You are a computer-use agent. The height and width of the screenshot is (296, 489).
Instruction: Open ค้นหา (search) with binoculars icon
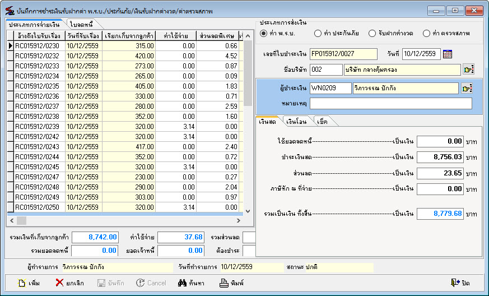click(191, 283)
